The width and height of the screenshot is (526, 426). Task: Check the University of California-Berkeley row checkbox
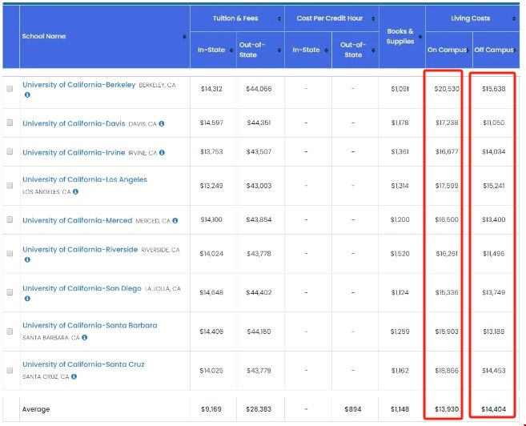click(x=10, y=89)
